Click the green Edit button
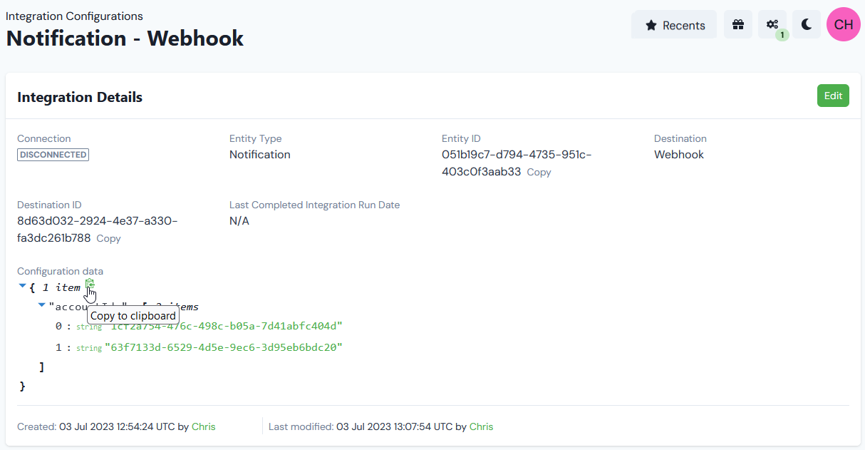This screenshot has height=450, width=865. 833,95
